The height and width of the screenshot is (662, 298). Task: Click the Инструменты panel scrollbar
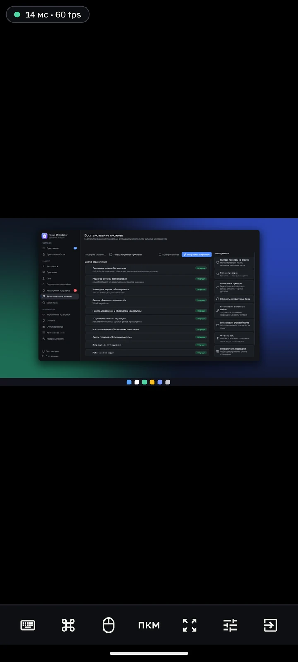[255, 298]
